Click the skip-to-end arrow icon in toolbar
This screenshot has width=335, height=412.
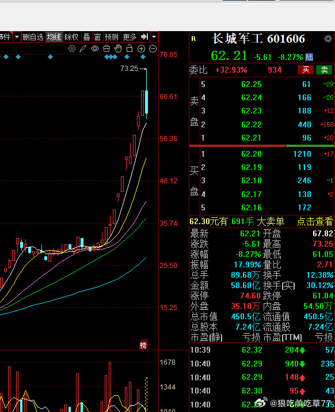pos(144,37)
